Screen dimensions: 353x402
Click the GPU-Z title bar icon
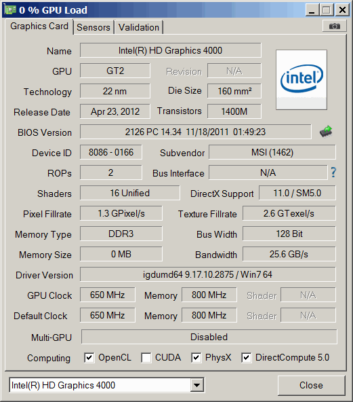(10, 10)
